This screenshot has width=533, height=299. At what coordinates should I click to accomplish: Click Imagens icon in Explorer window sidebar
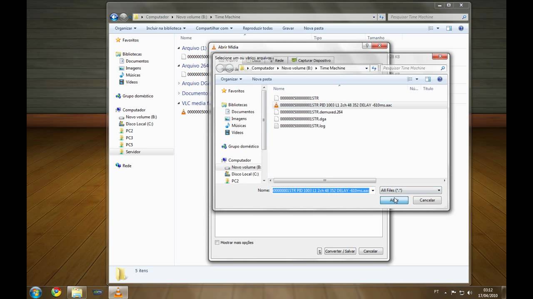coord(122,68)
